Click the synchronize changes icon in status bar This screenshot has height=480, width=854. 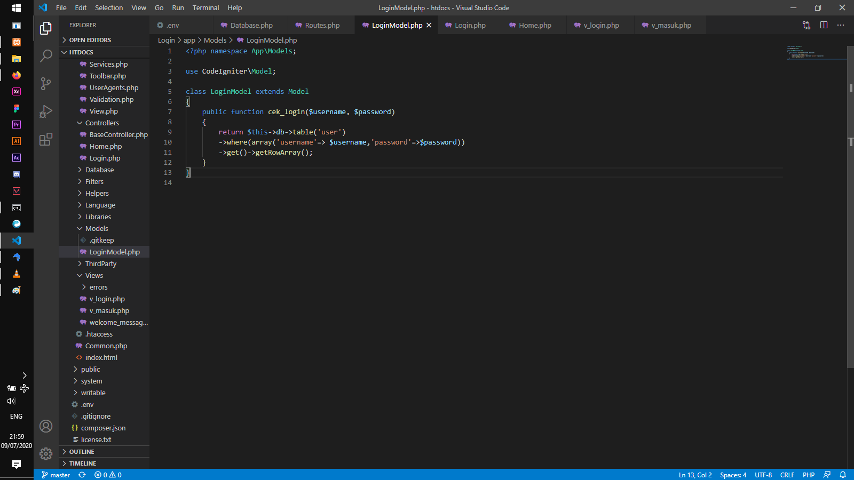coord(81,475)
